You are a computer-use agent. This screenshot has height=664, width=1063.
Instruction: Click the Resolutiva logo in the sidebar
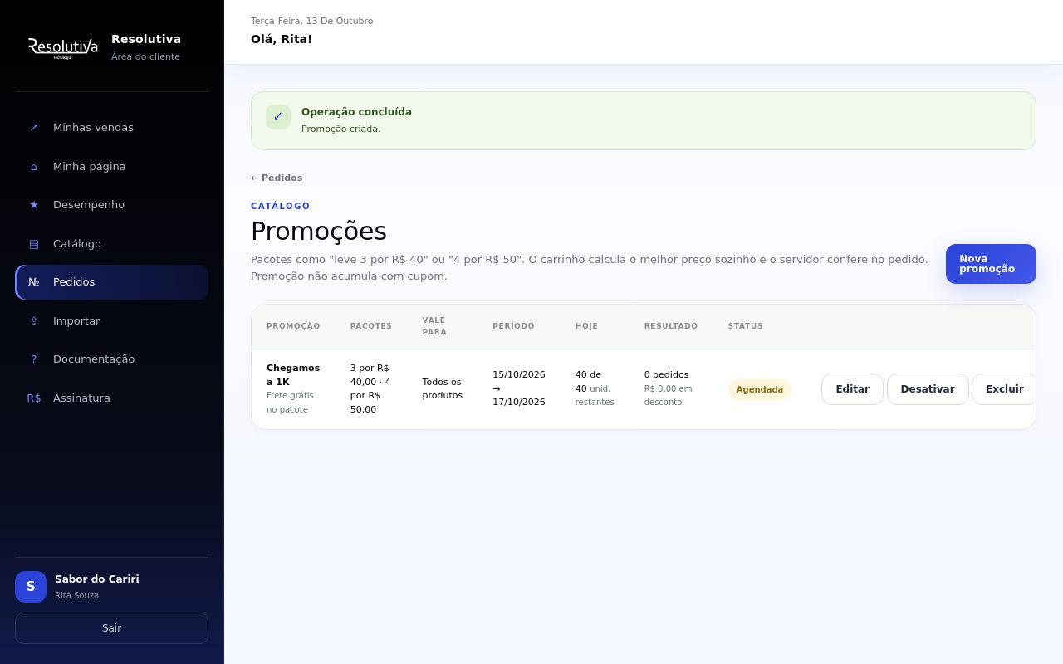[63, 47]
